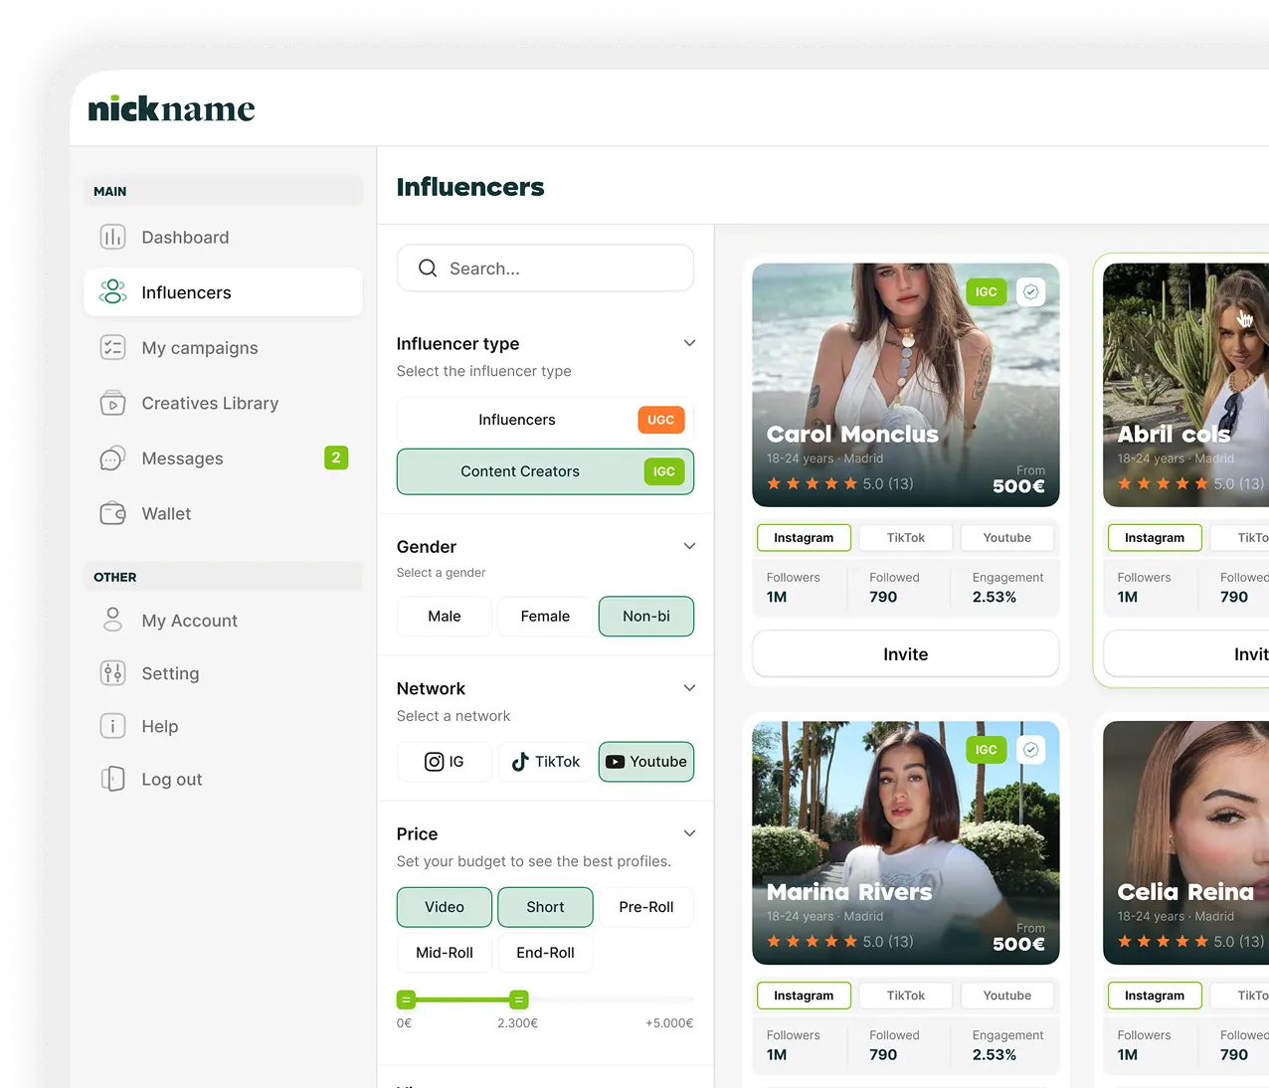Open Dashboard in the sidebar

click(x=224, y=237)
